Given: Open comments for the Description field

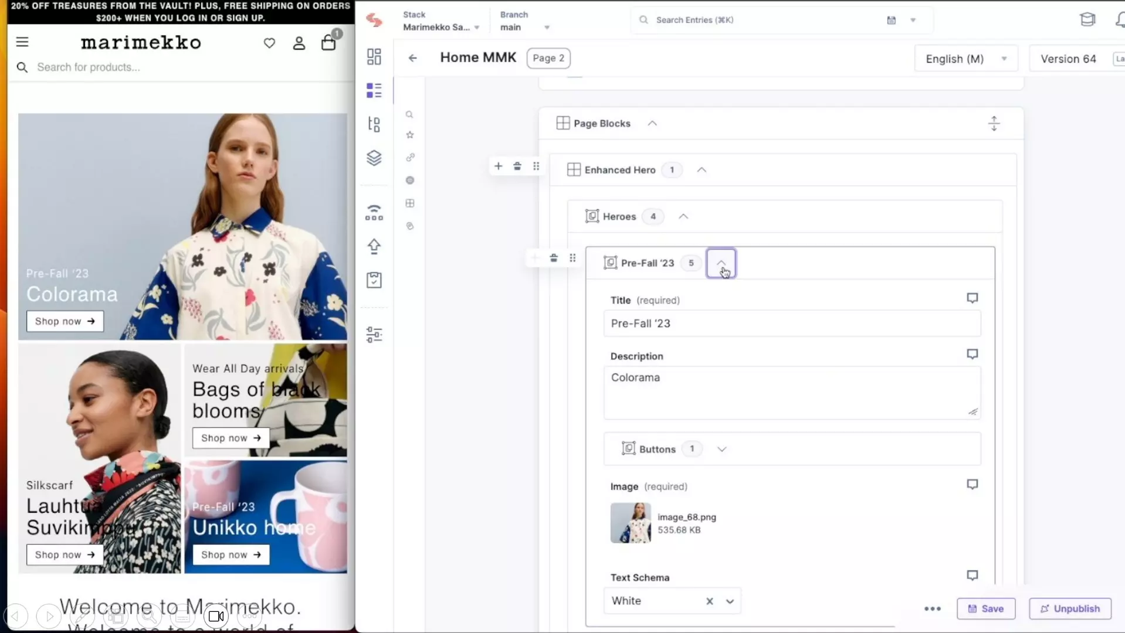Looking at the screenshot, I should click(x=972, y=354).
